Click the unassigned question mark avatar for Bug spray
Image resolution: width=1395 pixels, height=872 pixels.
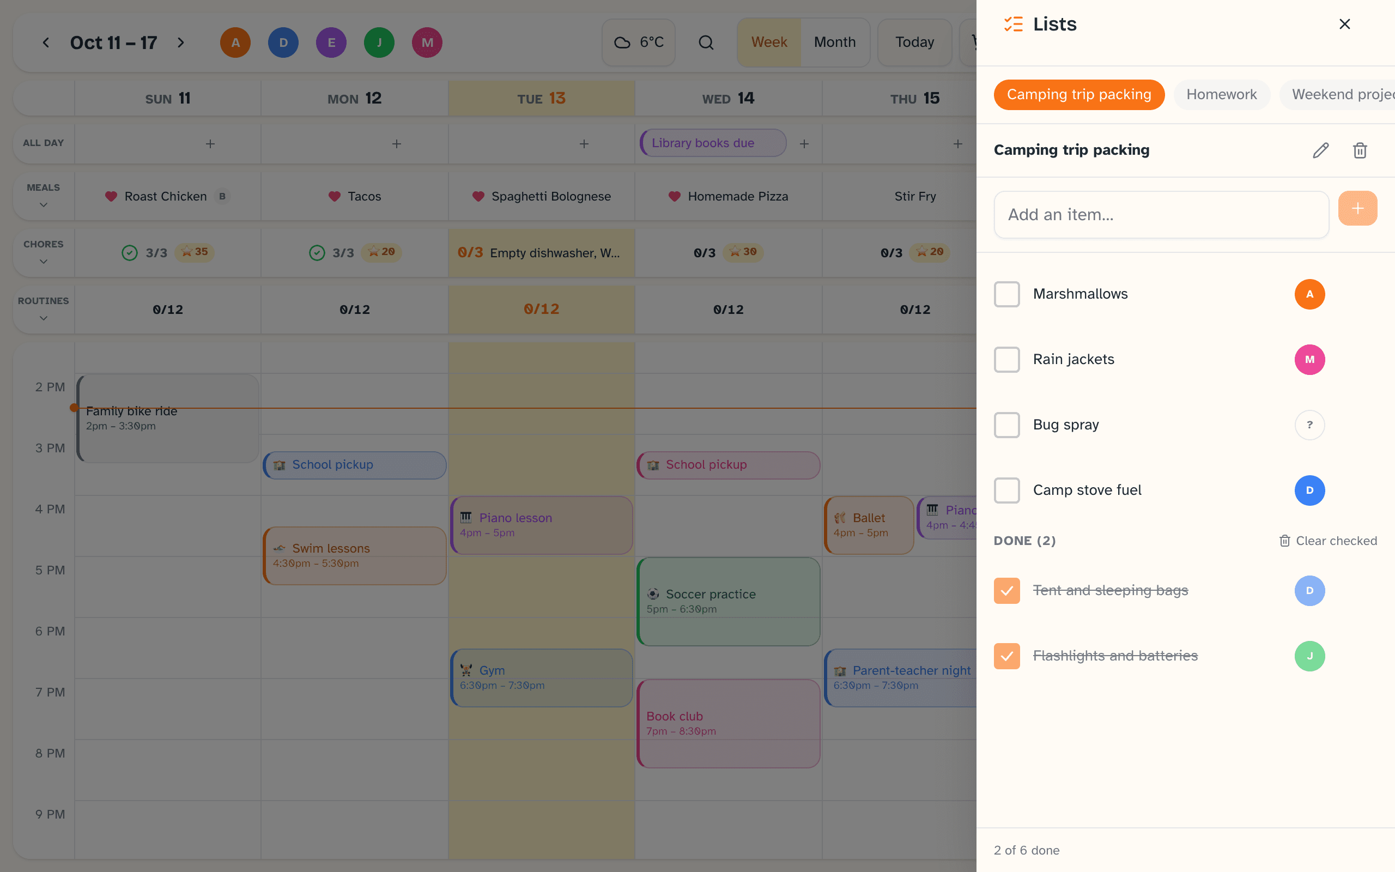1309,425
